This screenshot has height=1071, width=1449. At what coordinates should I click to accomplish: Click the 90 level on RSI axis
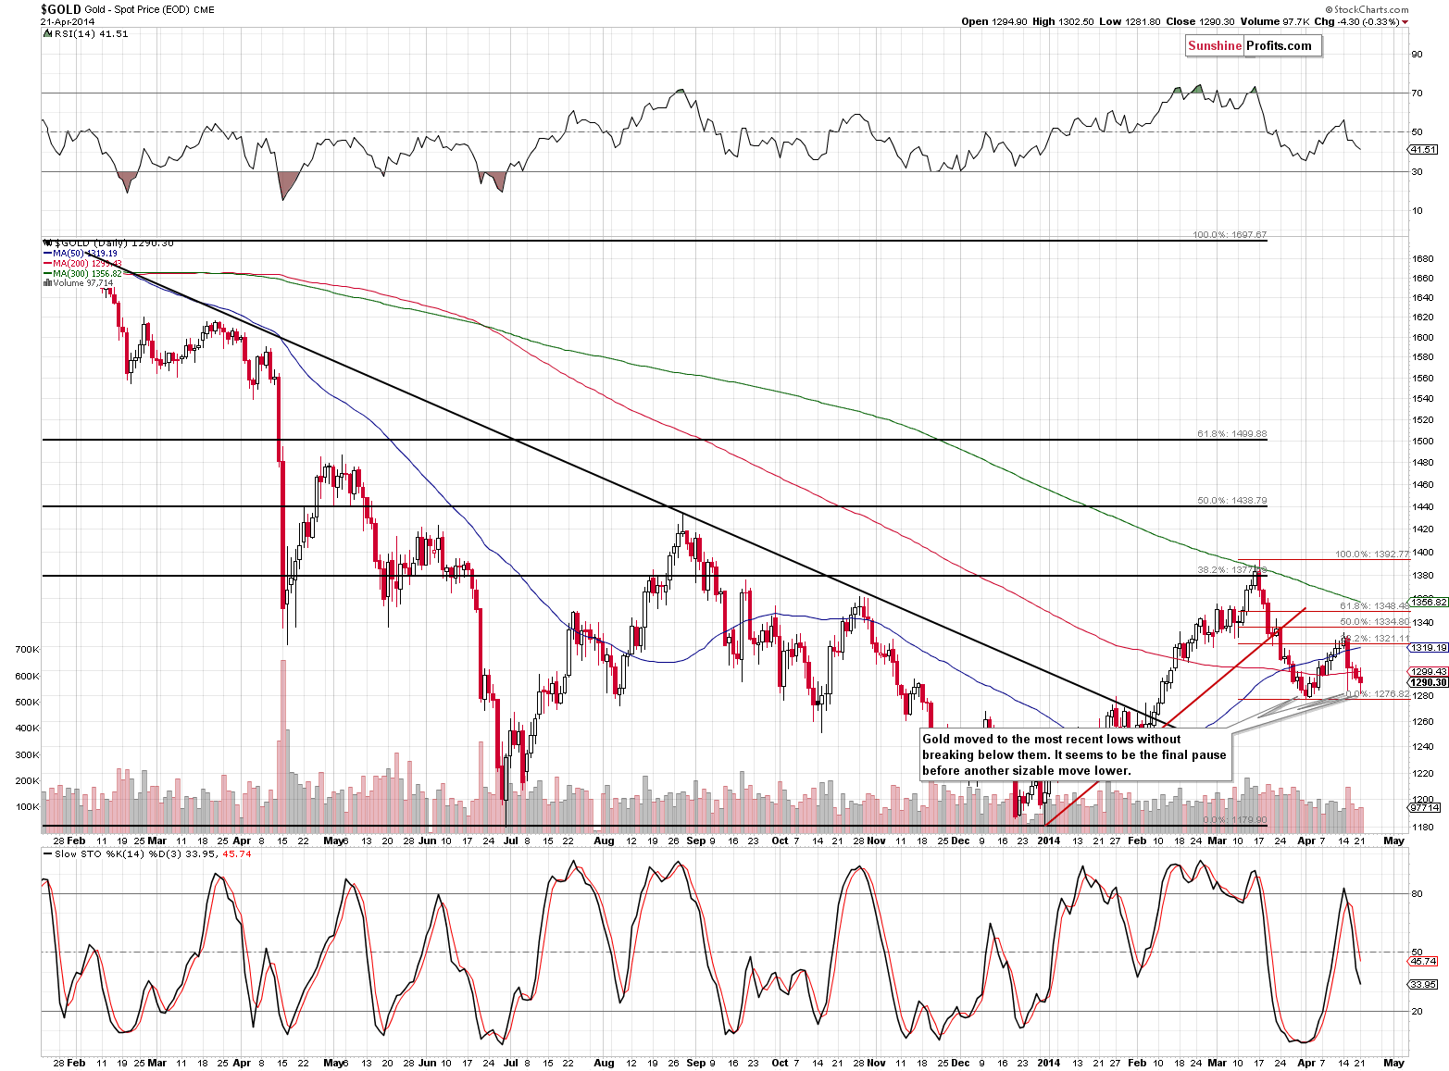click(1418, 55)
